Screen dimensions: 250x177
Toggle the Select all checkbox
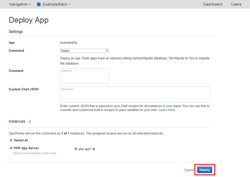point(11,140)
